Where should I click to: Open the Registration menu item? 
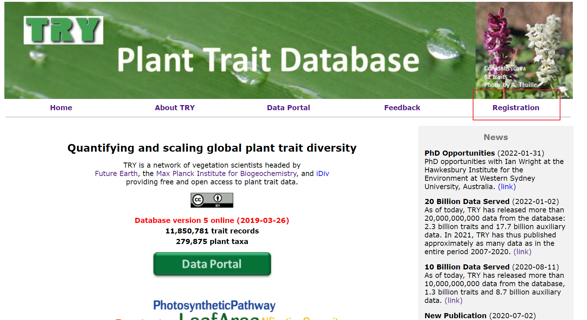pyautogui.click(x=516, y=108)
